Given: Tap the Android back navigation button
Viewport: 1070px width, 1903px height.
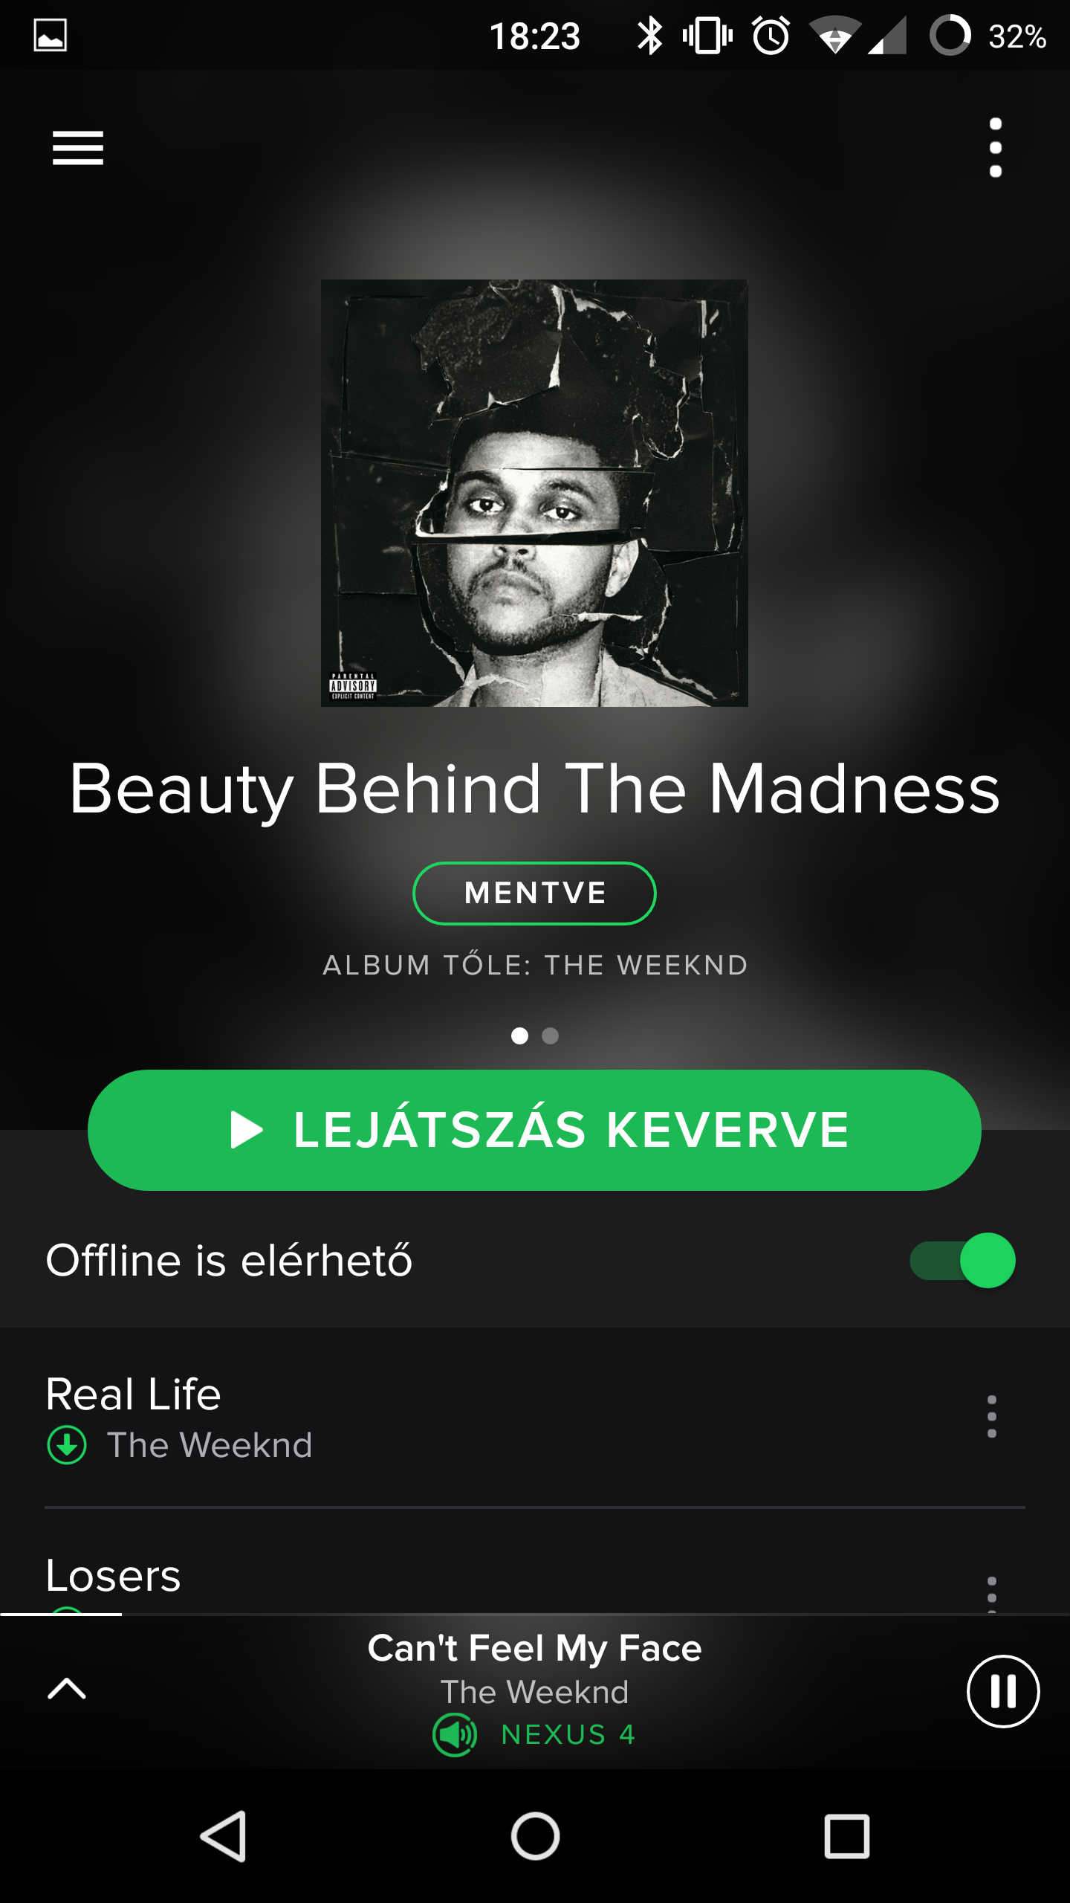Looking at the screenshot, I should pyautogui.click(x=224, y=1836).
